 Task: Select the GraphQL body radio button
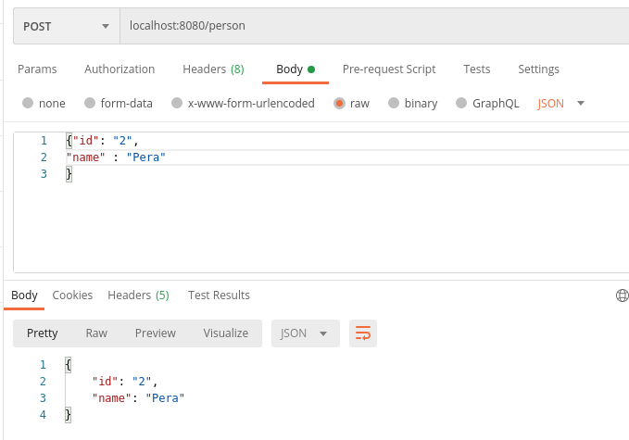coord(461,103)
